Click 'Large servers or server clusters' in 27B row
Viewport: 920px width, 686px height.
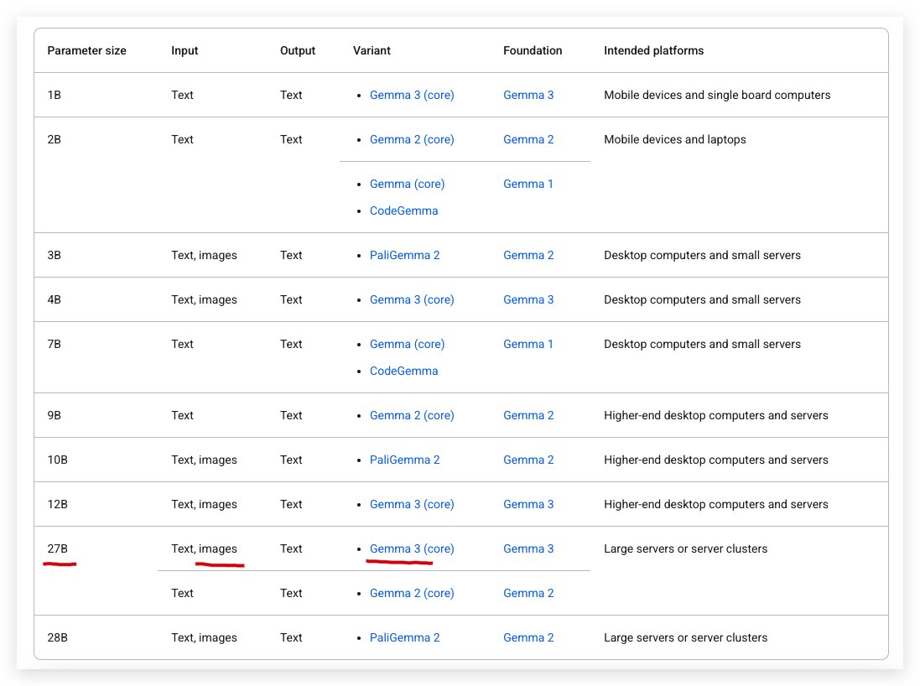click(685, 549)
